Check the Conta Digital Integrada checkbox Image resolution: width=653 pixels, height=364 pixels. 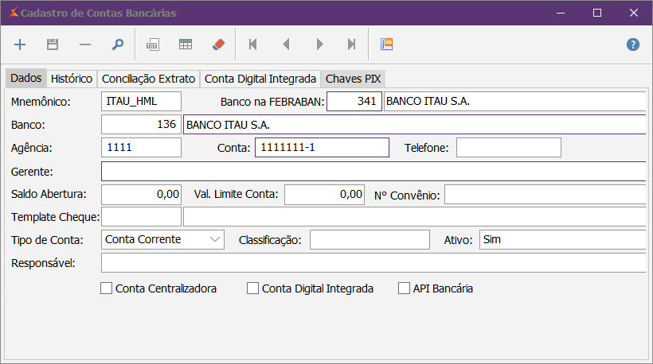(252, 288)
